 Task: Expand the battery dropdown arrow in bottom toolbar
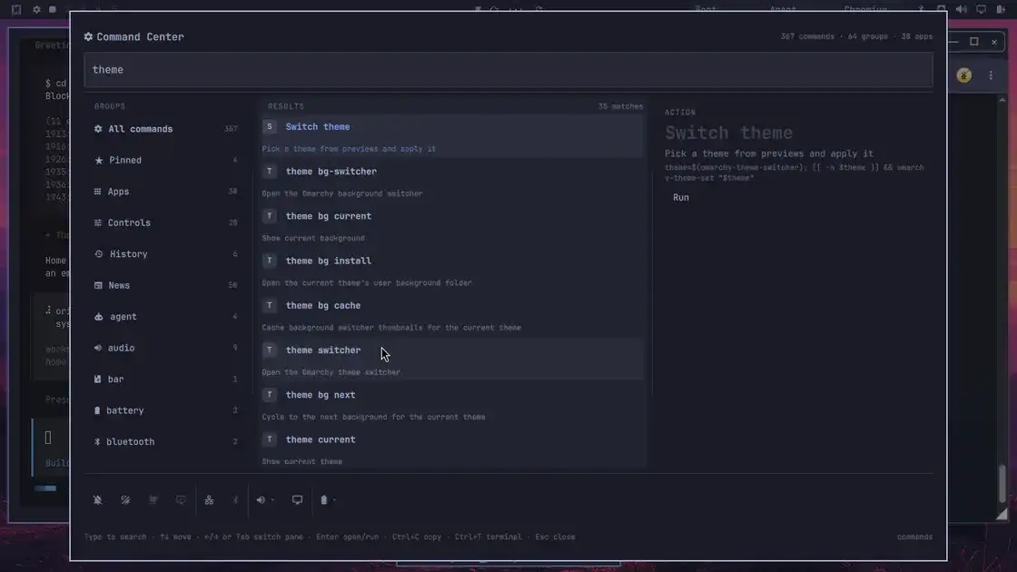(x=334, y=500)
